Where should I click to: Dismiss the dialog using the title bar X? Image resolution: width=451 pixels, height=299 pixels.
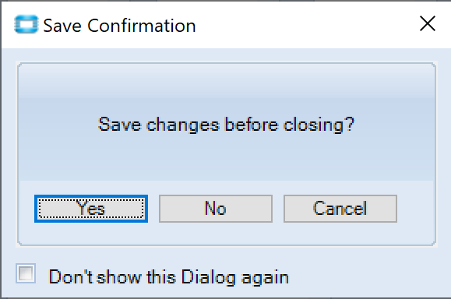click(x=428, y=23)
